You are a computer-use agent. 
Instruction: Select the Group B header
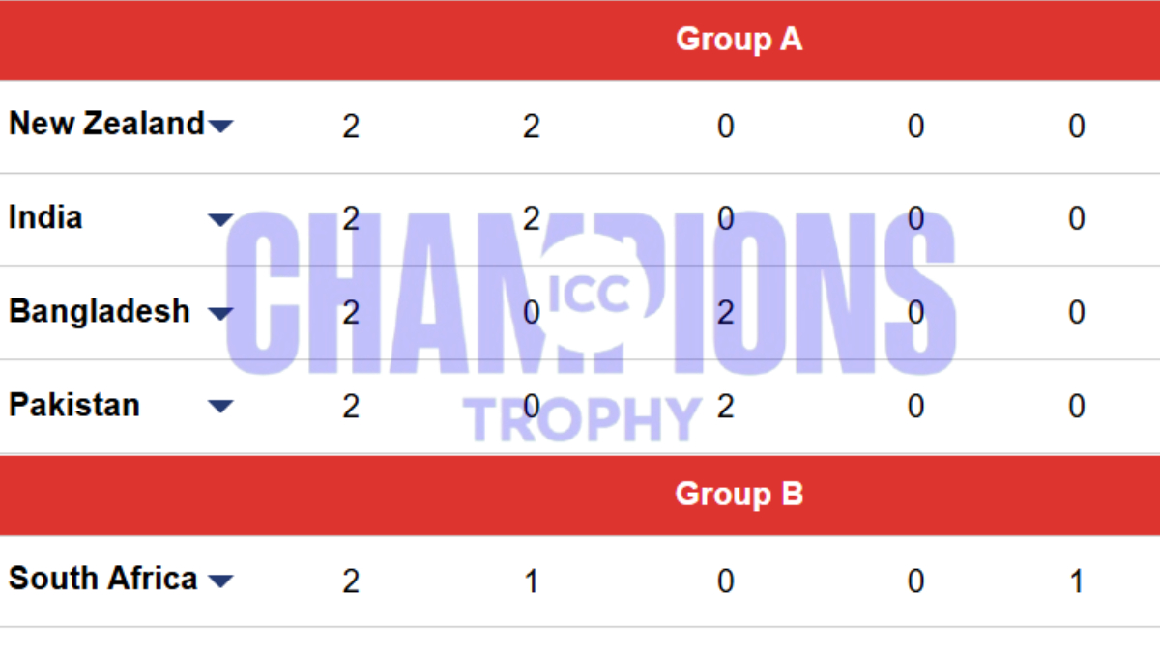click(739, 494)
